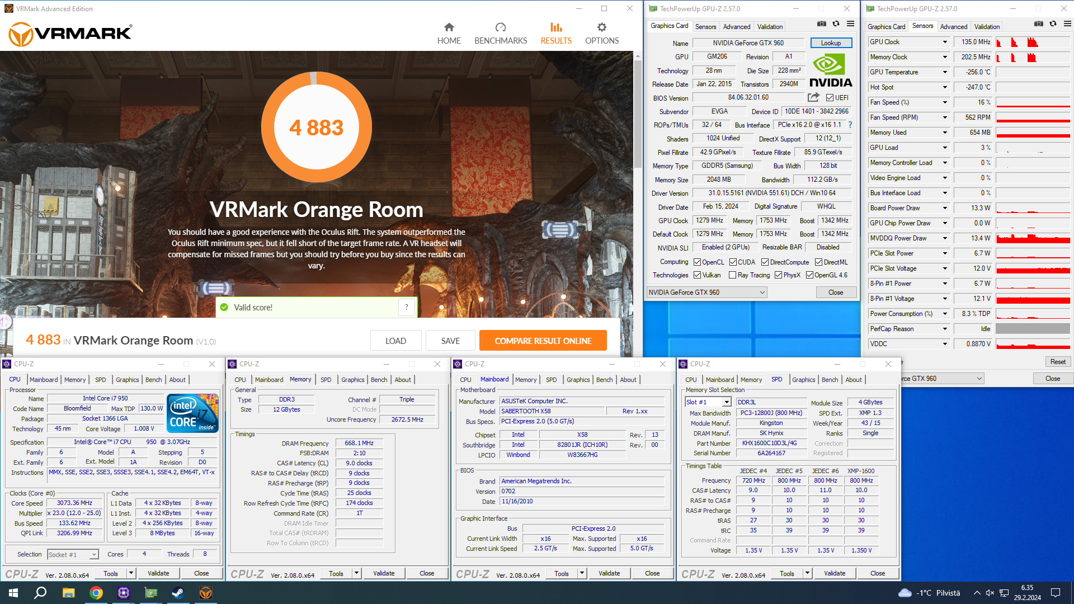The width and height of the screenshot is (1074, 604).
Task: Open GPU selector dropdown NVIDIA GeForce GTX 960
Action: point(706,292)
